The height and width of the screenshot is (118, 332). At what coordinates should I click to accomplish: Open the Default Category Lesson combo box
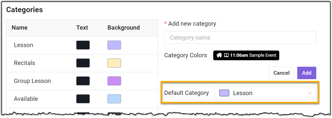coord(265,93)
